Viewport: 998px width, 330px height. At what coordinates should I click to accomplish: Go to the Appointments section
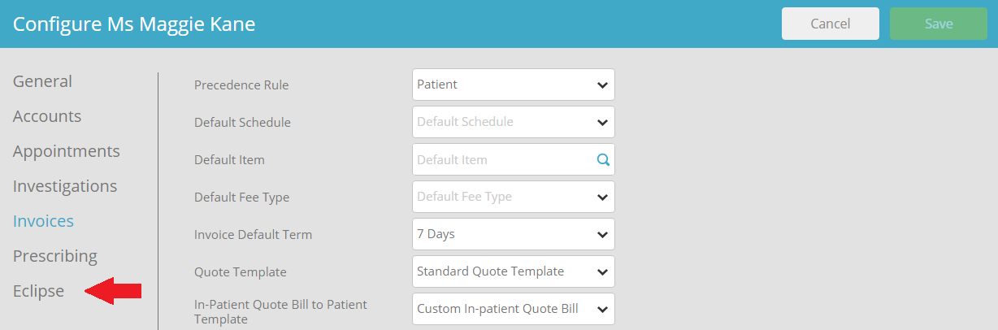pos(66,151)
